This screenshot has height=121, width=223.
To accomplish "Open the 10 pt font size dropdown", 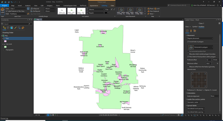I will 107,9.
